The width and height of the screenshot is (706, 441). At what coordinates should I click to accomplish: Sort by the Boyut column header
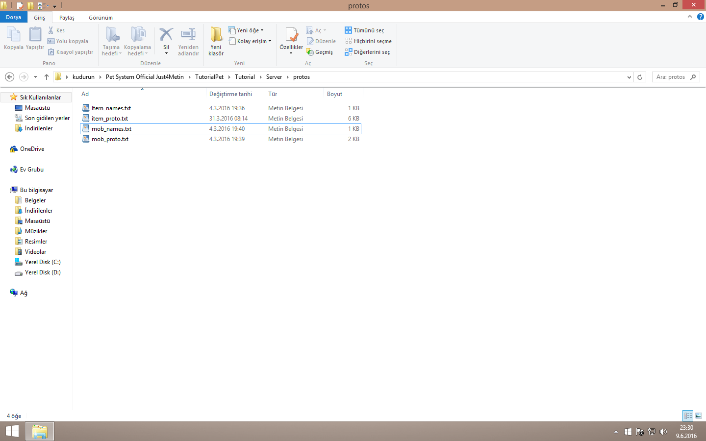tap(343, 94)
